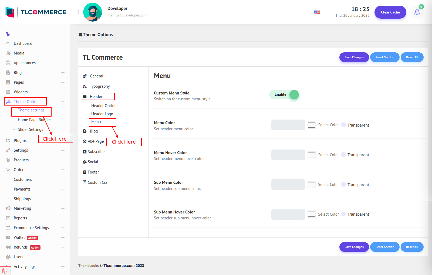This screenshot has width=432, height=275.
Task: Toggle the Custom Menu Style switch
Action: point(284,95)
